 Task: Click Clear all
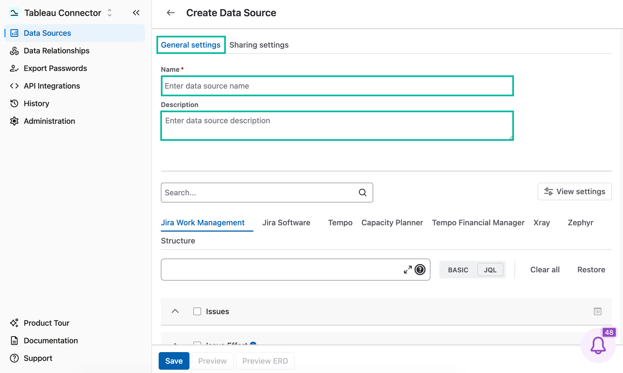pos(545,270)
